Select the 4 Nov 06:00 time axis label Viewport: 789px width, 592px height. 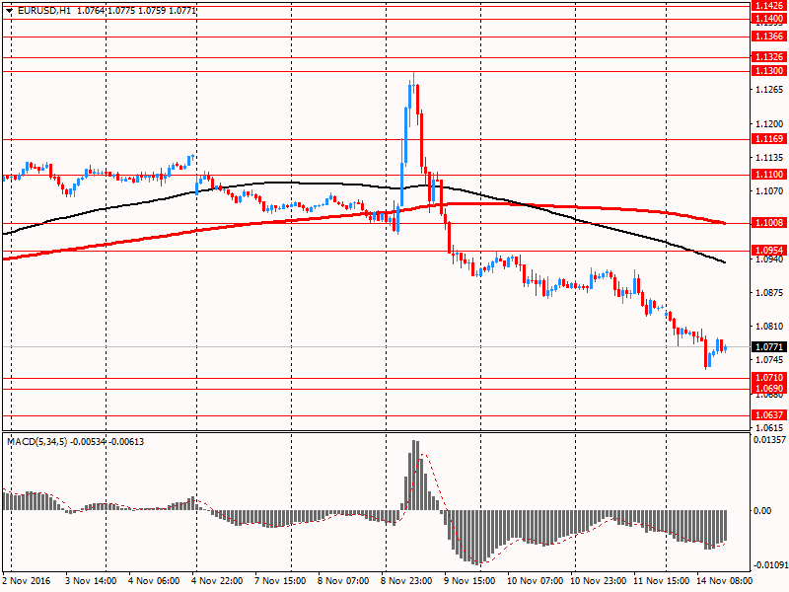pos(154,581)
